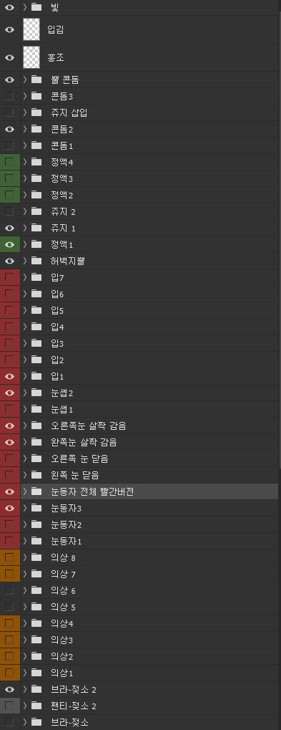Select the group named 의상3
The image size is (281, 730).
(62, 640)
